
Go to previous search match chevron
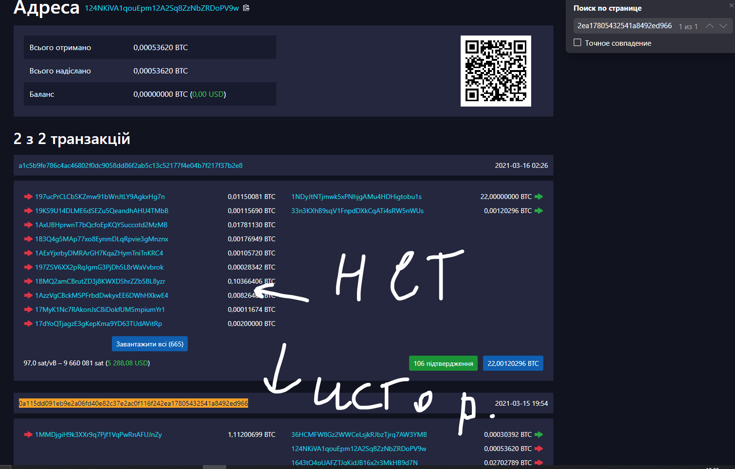710,26
